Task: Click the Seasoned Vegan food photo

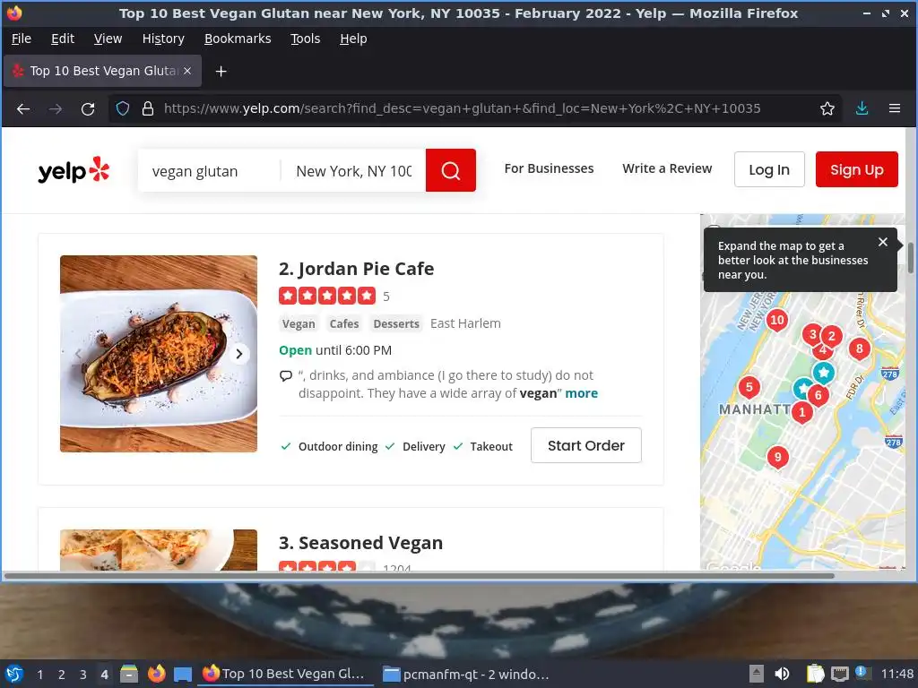Action: (159, 550)
